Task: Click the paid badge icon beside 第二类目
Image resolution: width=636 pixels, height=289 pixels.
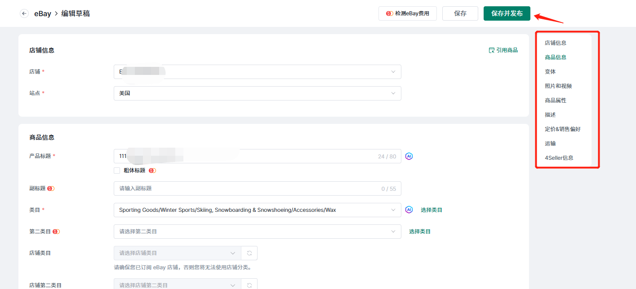Action: [x=56, y=232]
